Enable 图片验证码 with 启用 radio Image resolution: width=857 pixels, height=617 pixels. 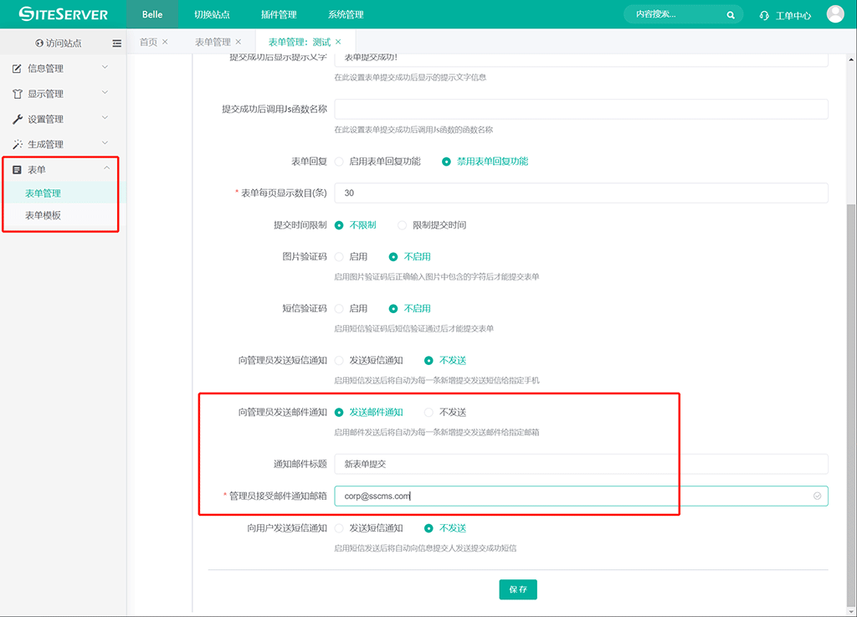pyautogui.click(x=339, y=257)
